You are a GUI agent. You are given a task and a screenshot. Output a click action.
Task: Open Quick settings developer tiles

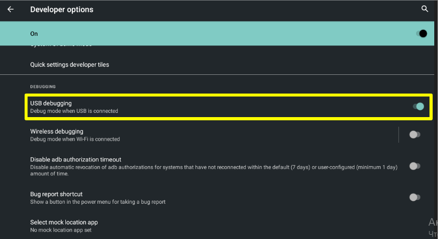point(70,65)
